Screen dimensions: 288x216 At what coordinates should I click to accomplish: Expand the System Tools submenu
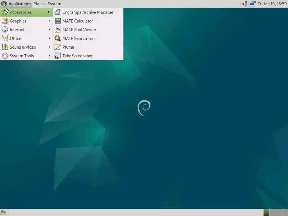[26, 56]
